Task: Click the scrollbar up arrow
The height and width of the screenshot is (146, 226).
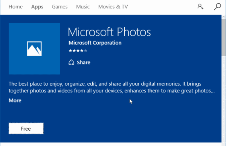Action: (223, 17)
